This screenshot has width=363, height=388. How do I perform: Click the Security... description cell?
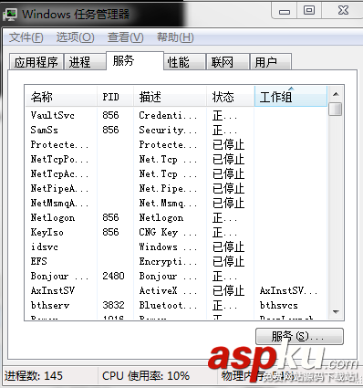(168, 130)
